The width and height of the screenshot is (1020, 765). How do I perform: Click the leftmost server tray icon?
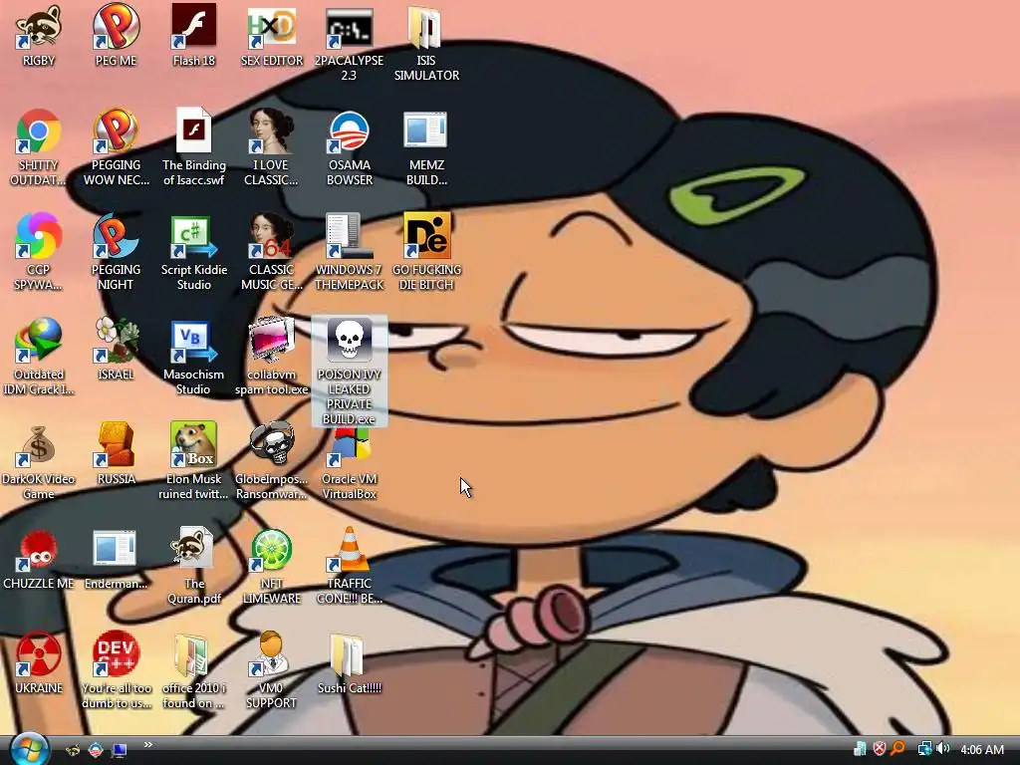[860, 749]
